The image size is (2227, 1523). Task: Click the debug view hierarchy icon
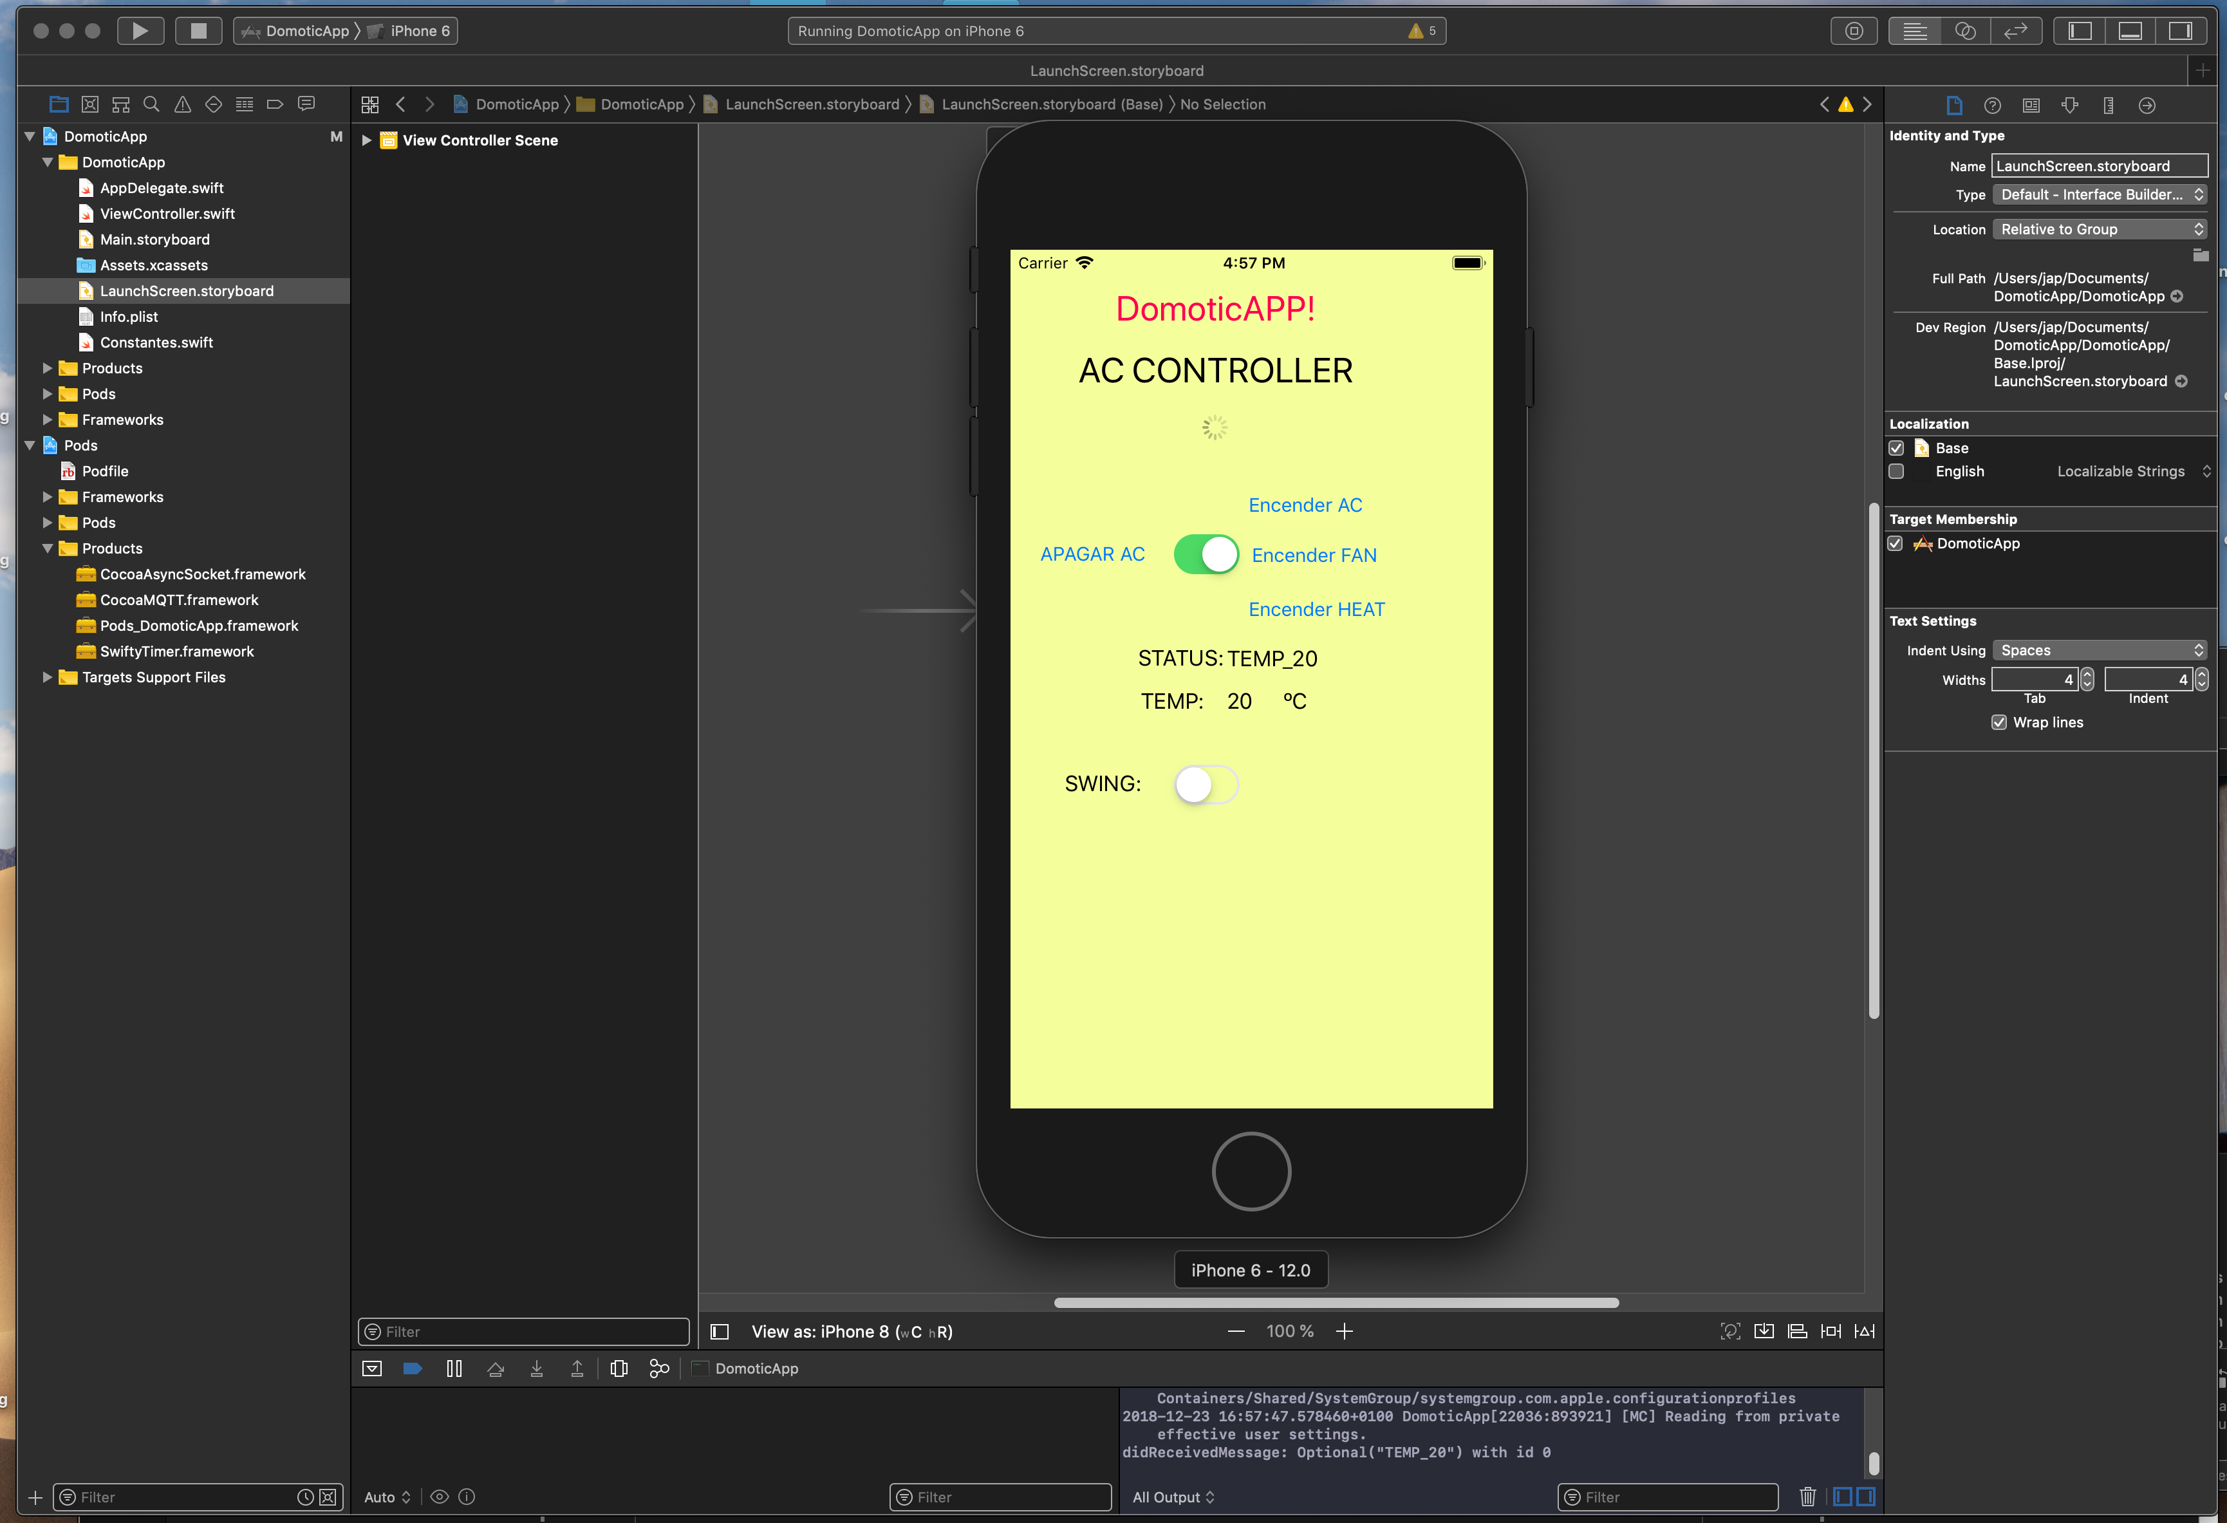[x=618, y=1369]
